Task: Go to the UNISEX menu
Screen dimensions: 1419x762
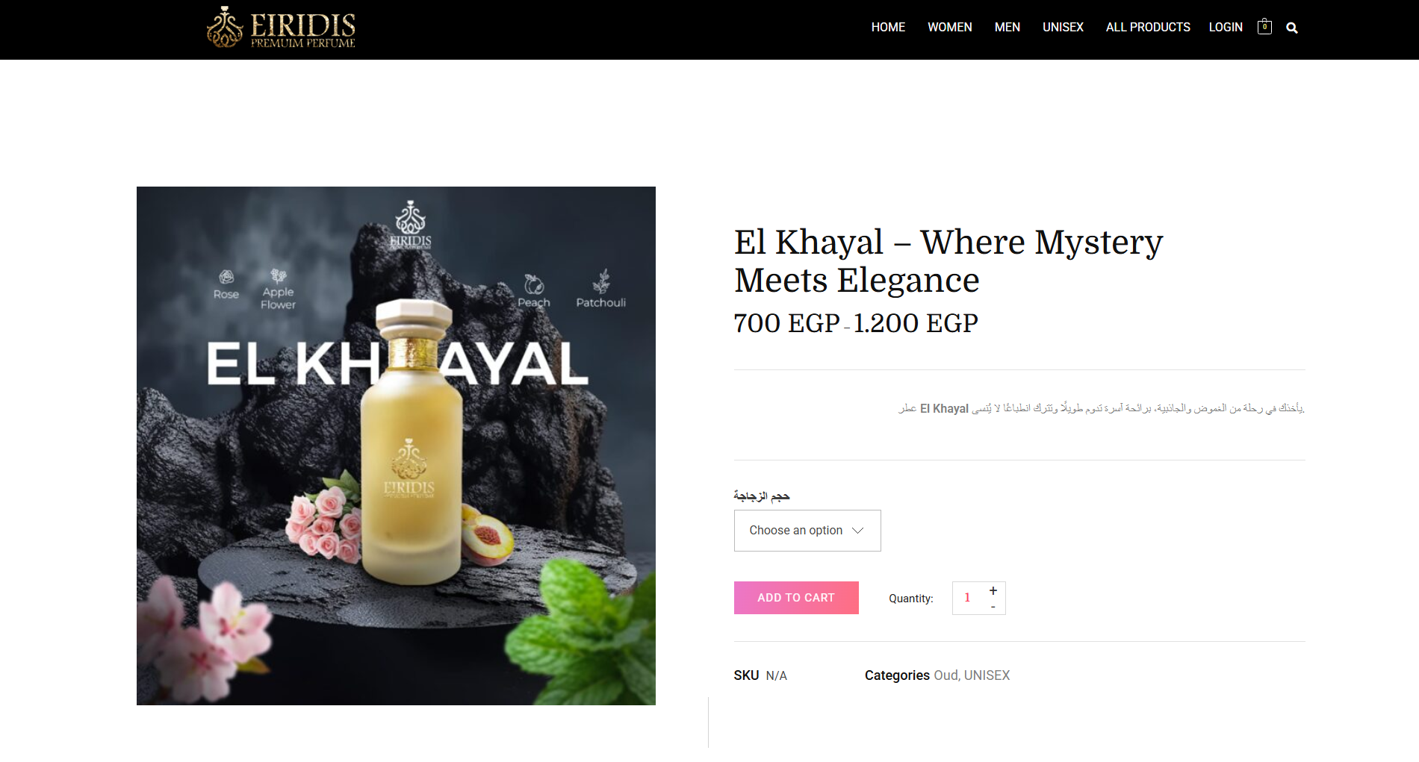Action: point(1063,27)
